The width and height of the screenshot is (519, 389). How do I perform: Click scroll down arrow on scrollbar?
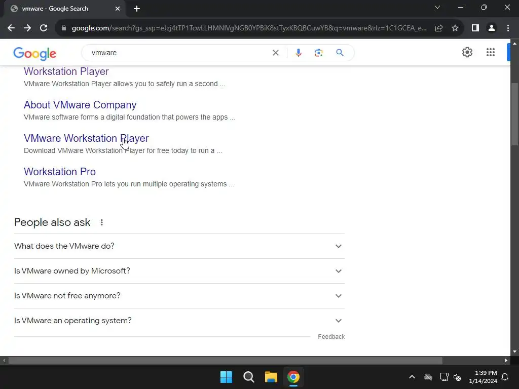click(514, 352)
